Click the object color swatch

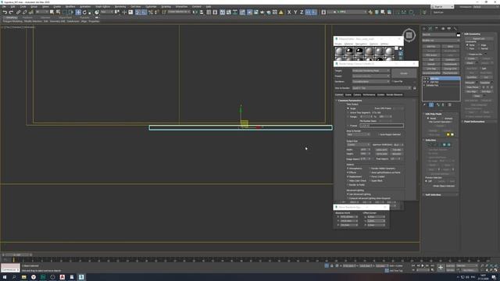pos(459,34)
